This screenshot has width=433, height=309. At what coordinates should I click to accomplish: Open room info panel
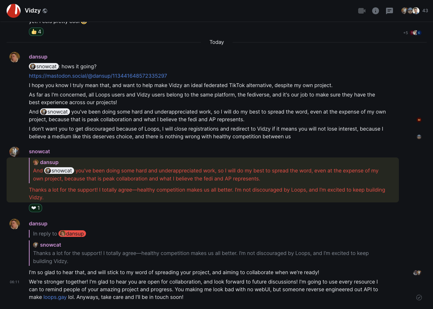coord(376,11)
